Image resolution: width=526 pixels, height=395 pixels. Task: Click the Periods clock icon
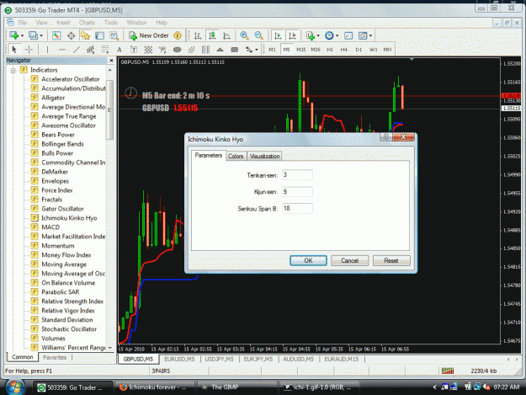pyautogui.click(x=329, y=35)
